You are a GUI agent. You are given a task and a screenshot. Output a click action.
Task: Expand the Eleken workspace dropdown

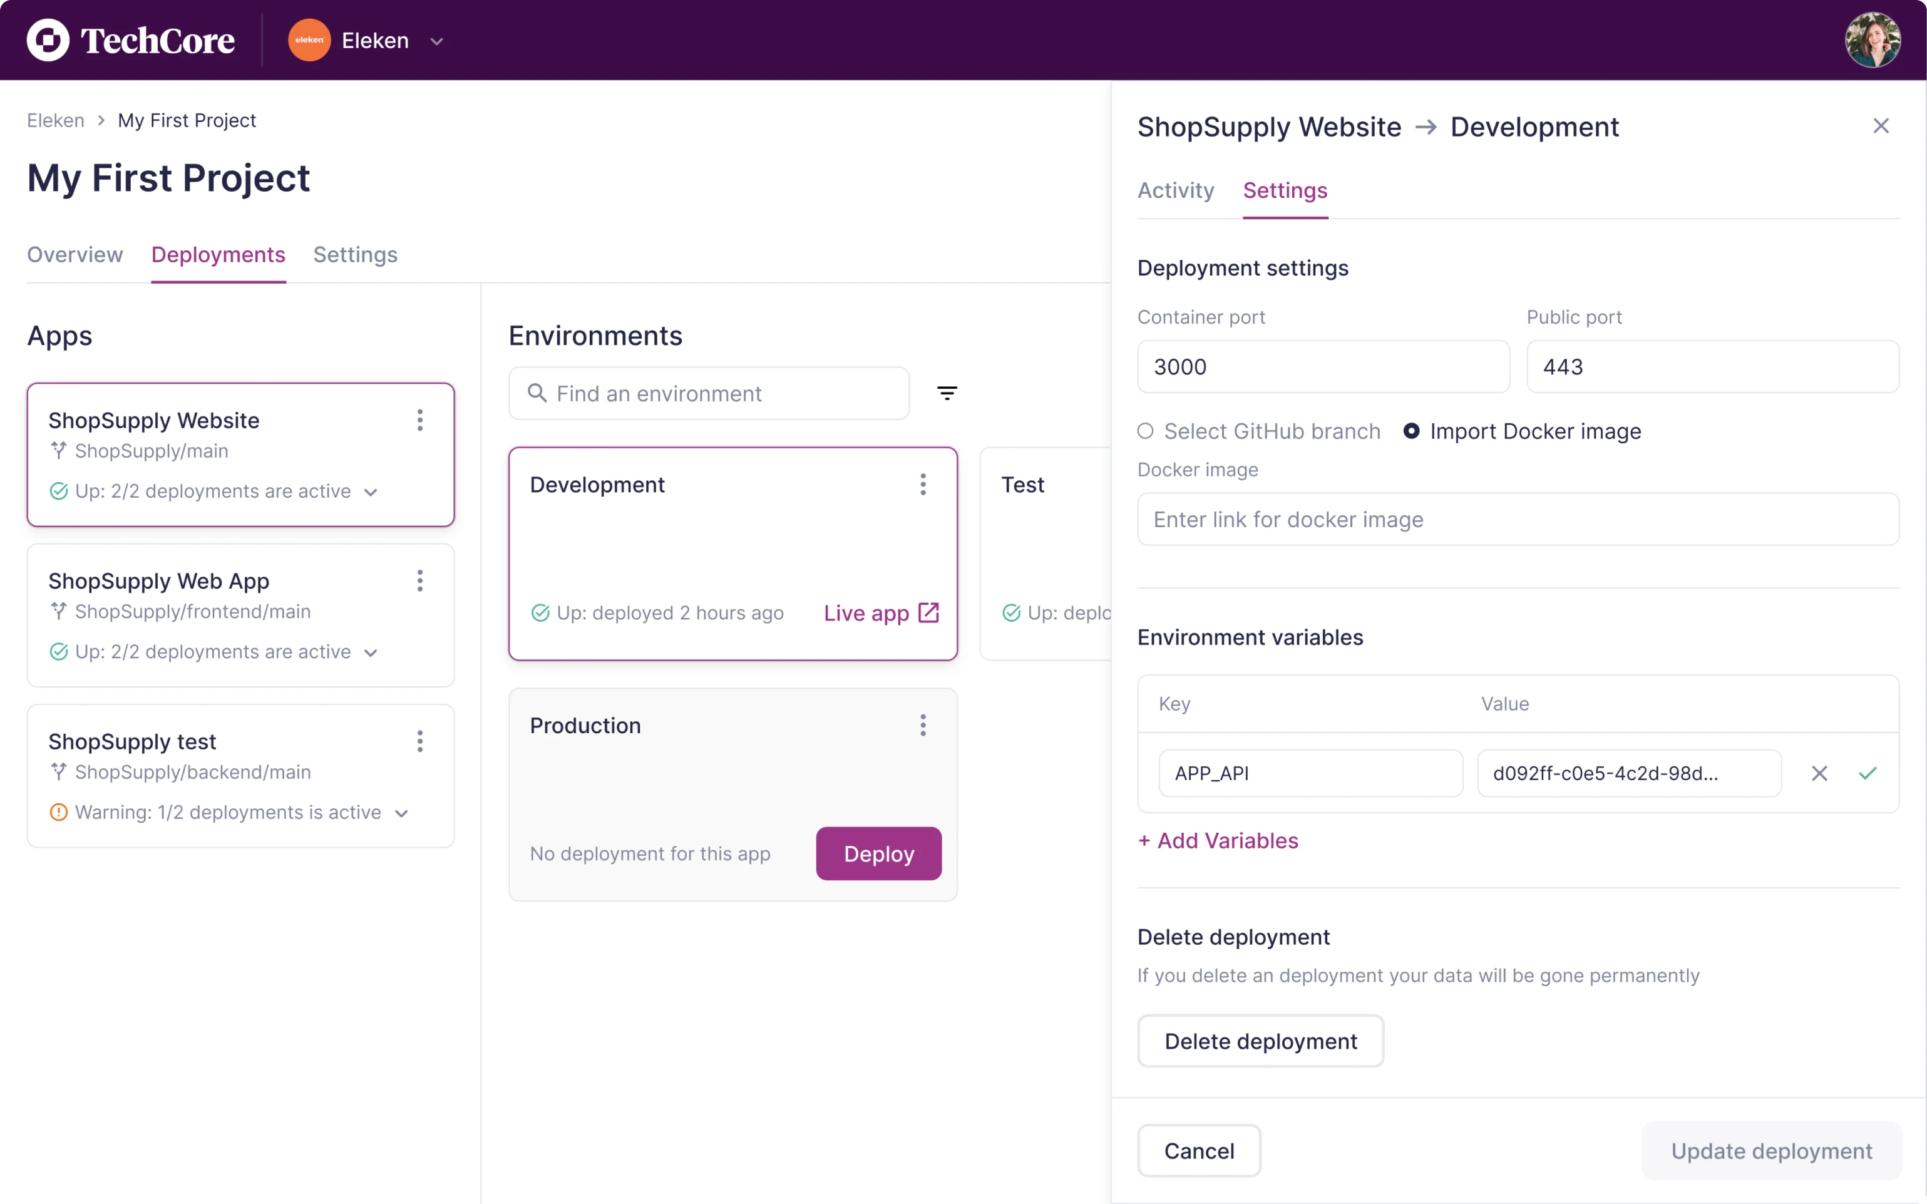point(436,41)
